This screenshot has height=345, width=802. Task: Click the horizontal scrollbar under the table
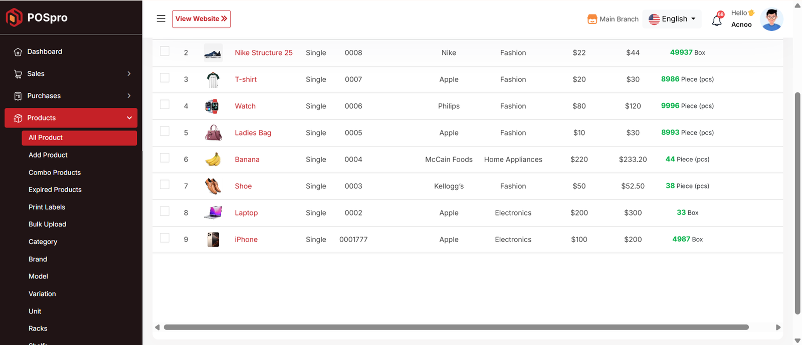(456, 327)
